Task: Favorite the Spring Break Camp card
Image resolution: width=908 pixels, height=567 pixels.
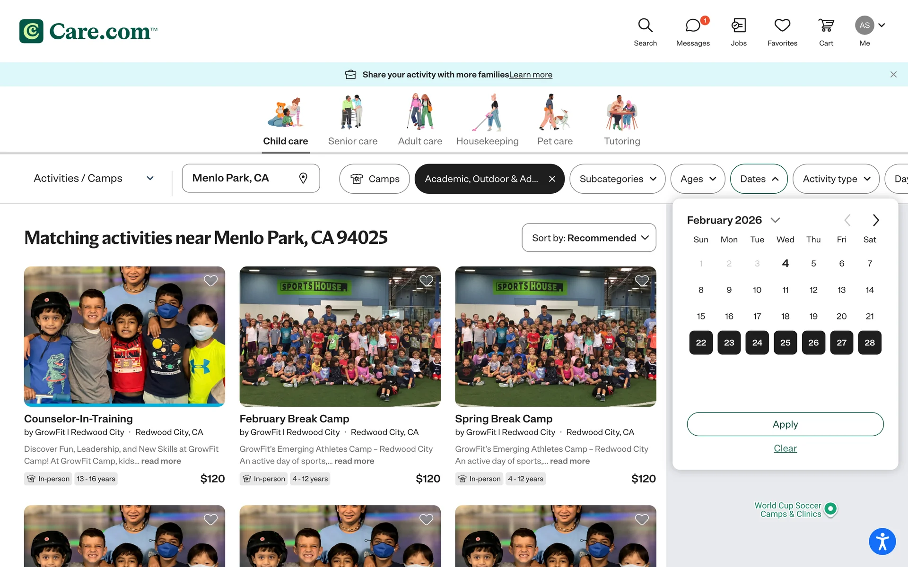Action: 642,281
